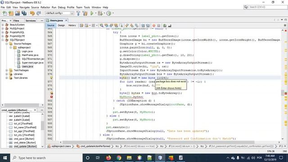Expand the Libraries node
Screen dimensions: 288x162
[x=7, y=74]
